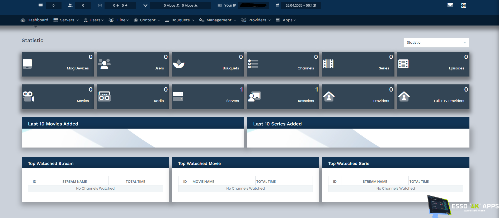The width and height of the screenshot is (499, 218).
Task: Click the envelope messages icon
Action: 450,5
